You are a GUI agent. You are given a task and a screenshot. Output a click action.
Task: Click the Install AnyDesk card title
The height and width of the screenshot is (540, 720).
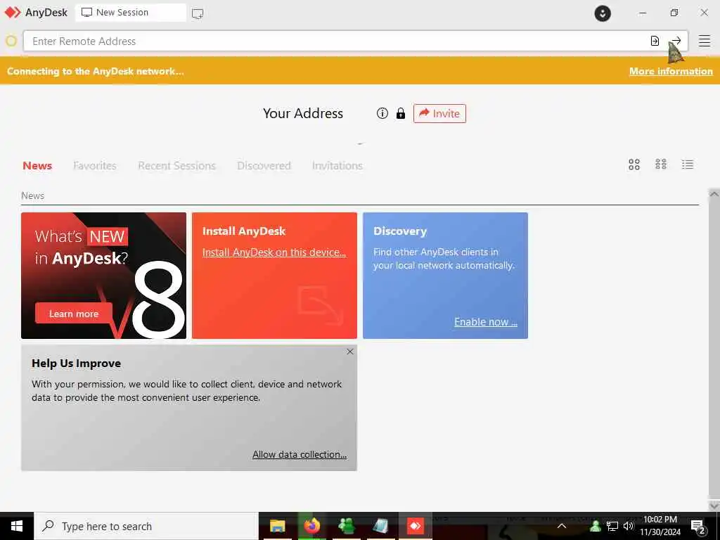pos(244,231)
